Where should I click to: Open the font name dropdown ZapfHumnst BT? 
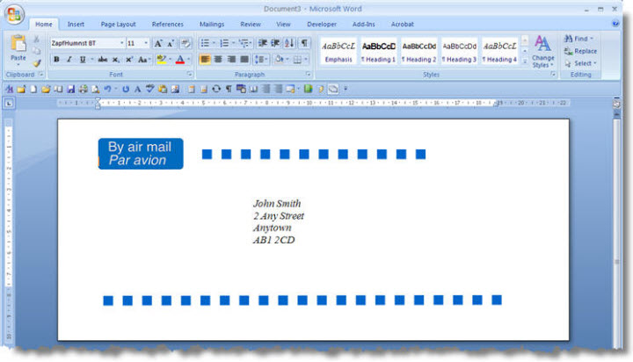click(x=122, y=43)
